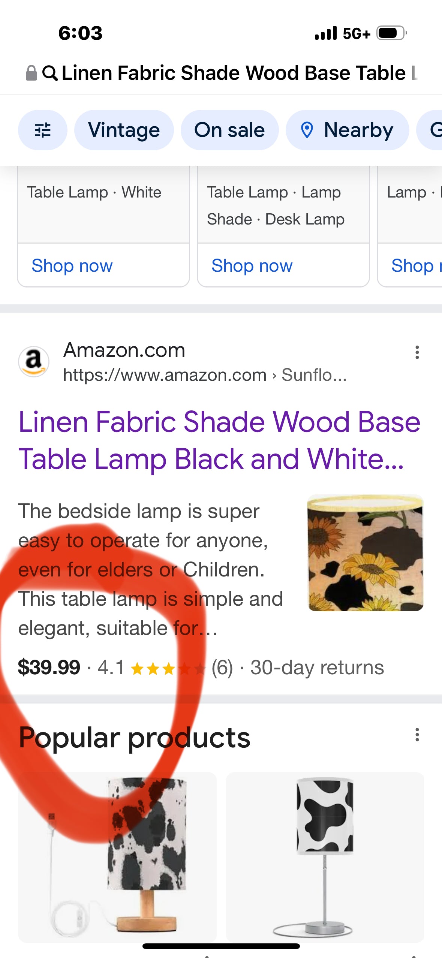Screen dimensions: 442x958
Task: Tap the search magnifier icon
Action: (x=50, y=73)
